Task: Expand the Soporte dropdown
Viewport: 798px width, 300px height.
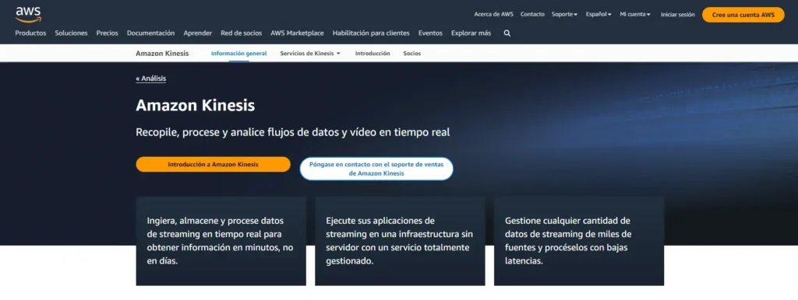Action: tap(564, 14)
